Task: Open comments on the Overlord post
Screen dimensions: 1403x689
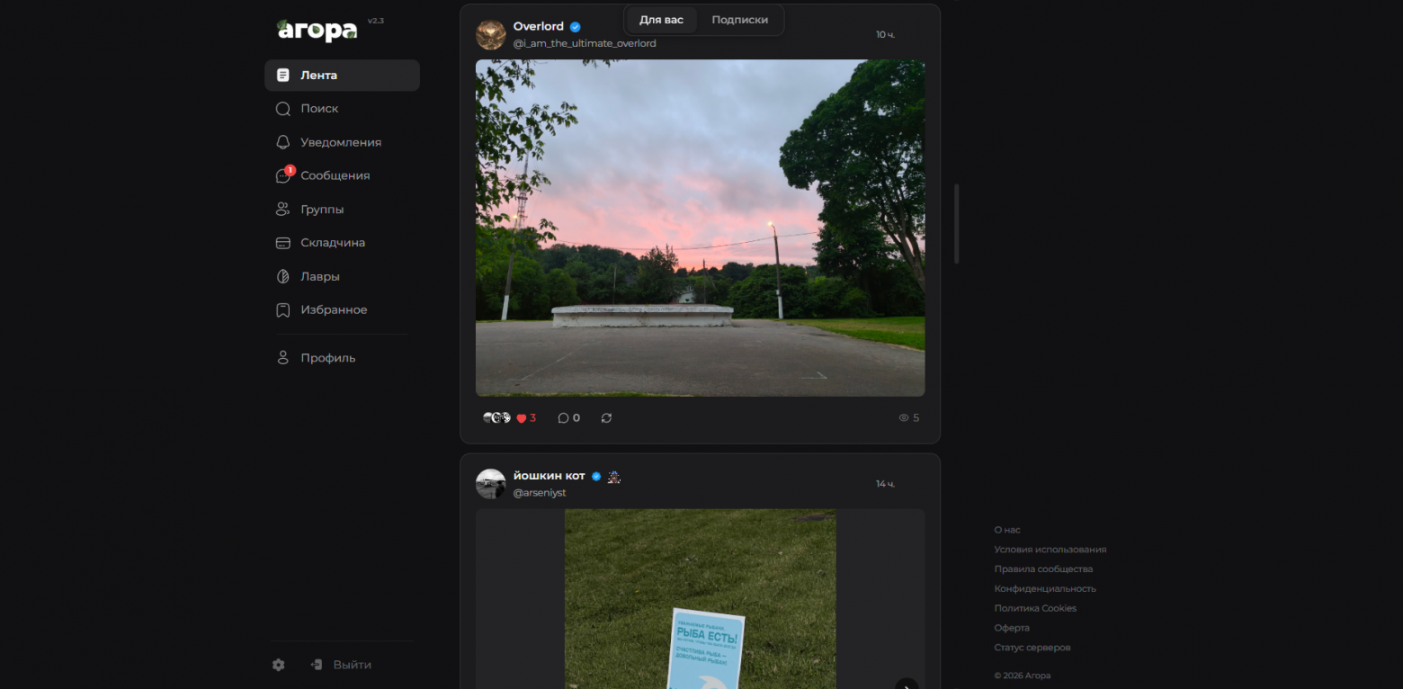Action: tap(568, 418)
